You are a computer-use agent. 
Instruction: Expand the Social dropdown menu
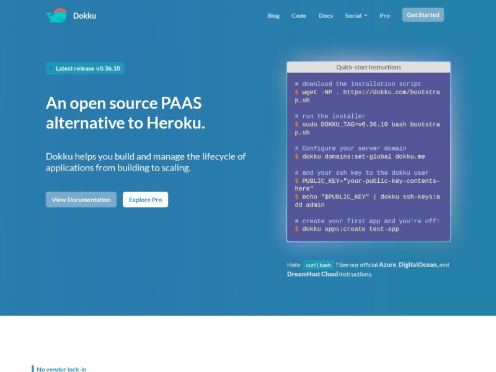click(356, 15)
